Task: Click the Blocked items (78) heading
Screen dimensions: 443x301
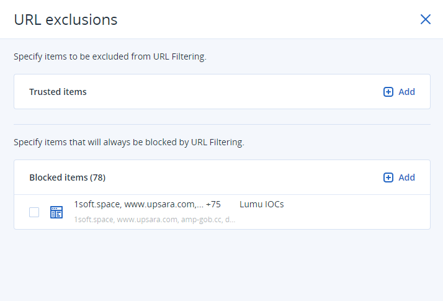Action: pyautogui.click(x=67, y=177)
